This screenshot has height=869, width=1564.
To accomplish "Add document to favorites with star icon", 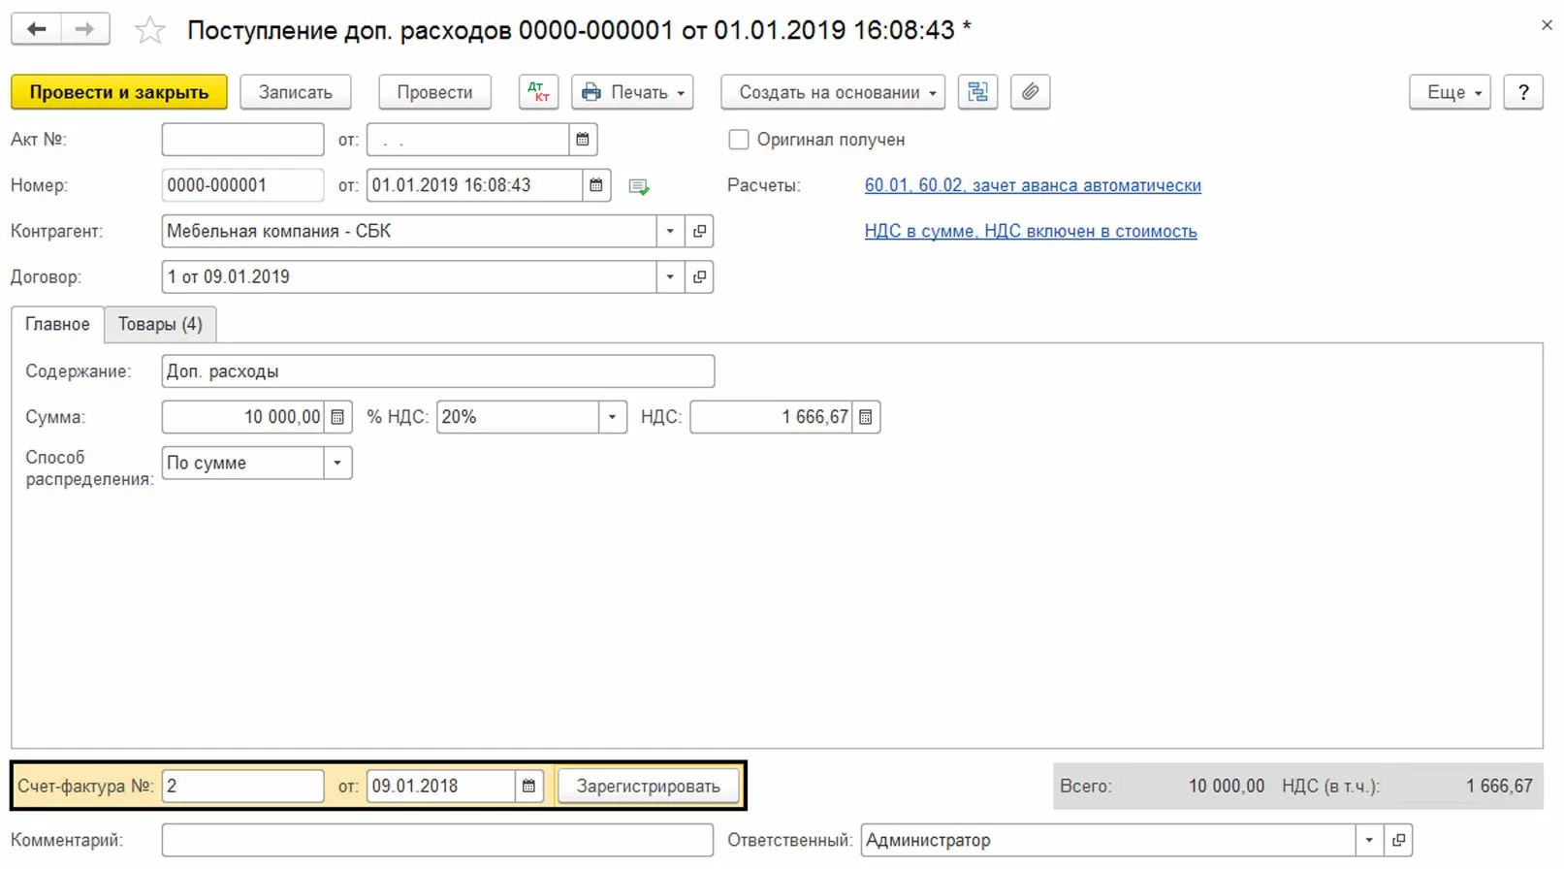I will 149,30.
